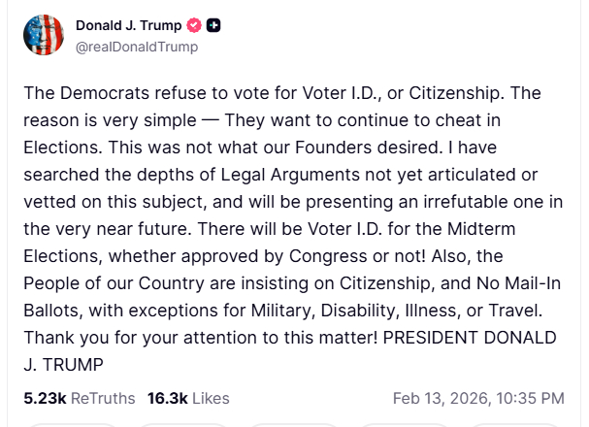The width and height of the screenshot is (589, 427).
Task: Click the center action button below the stats
Action: click(294, 422)
